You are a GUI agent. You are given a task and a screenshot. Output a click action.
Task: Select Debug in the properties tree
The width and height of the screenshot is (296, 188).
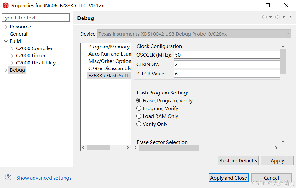coord(17,70)
